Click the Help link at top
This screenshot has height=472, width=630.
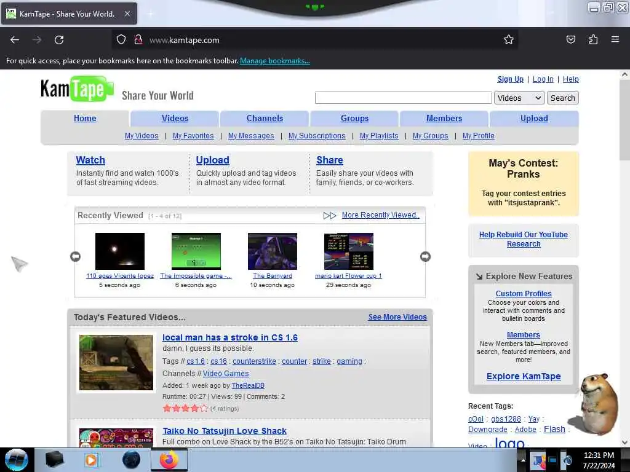click(570, 79)
